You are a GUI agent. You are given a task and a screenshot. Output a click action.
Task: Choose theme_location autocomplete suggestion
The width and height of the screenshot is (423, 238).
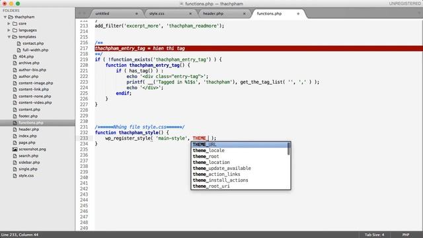239,163
